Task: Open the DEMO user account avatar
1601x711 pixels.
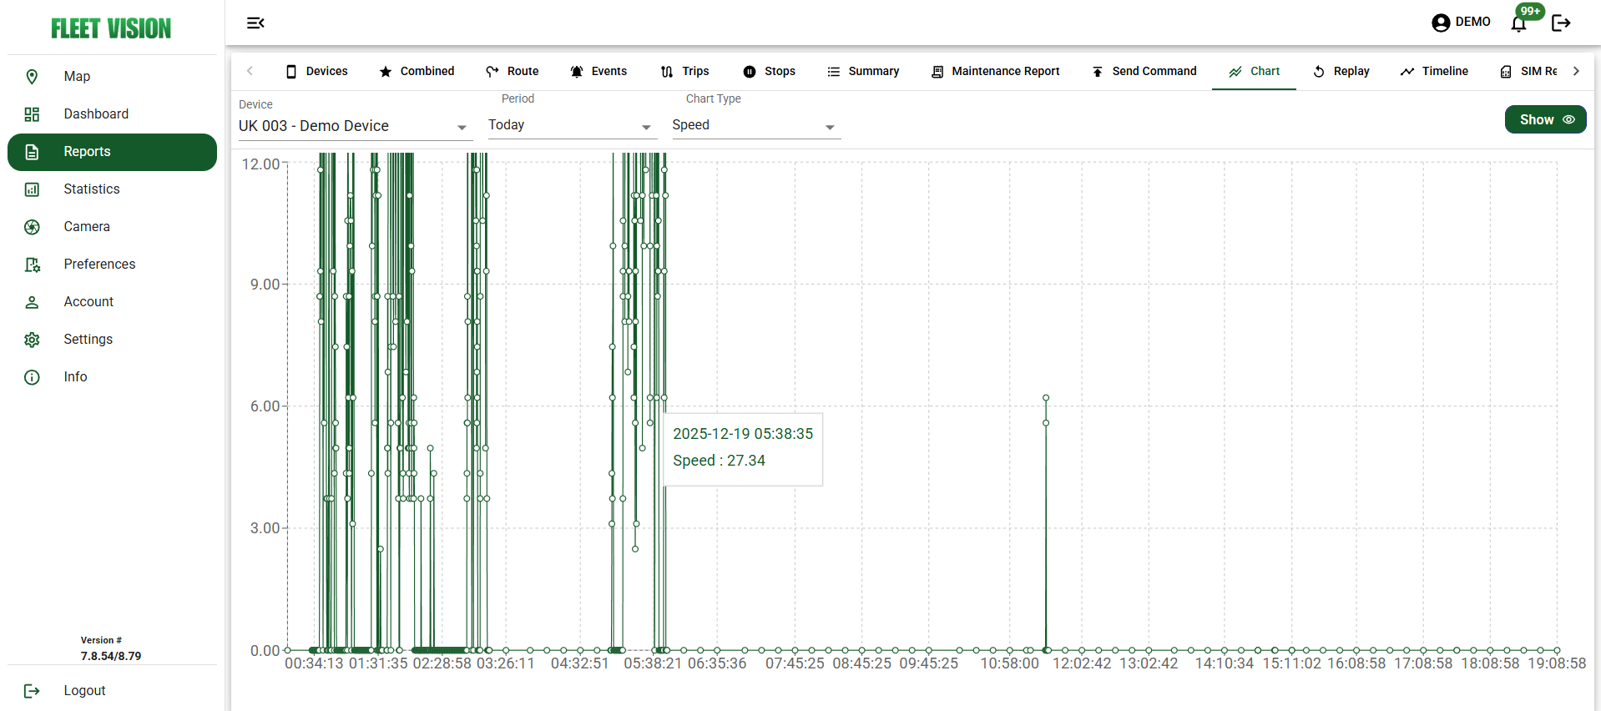Action: point(1441,23)
